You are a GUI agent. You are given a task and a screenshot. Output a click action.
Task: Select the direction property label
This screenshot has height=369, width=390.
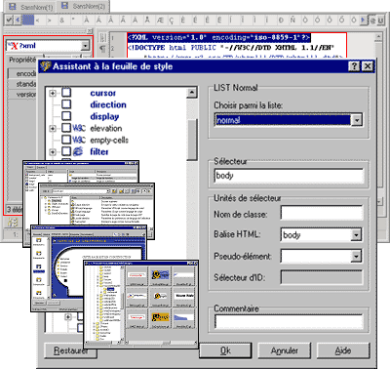tap(108, 104)
